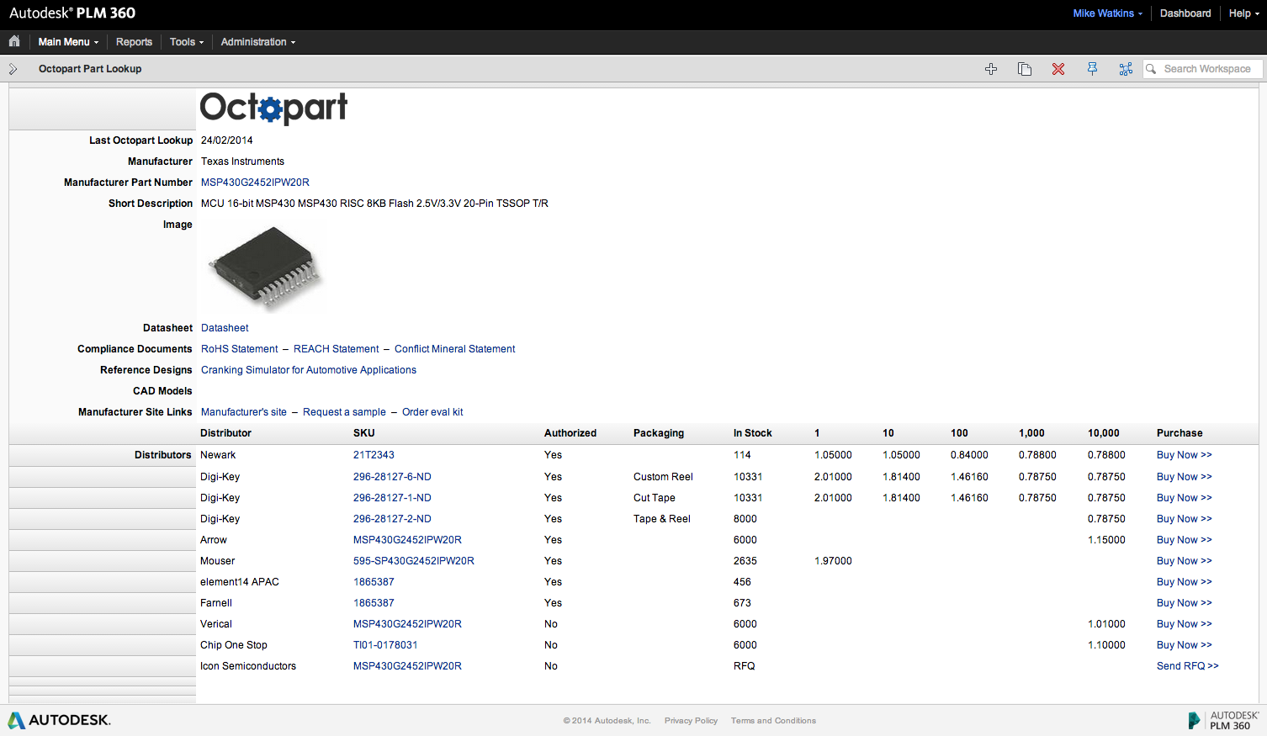The height and width of the screenshot is (736, 1267).
Task: Click Buy Now for Digi-Key Tape & Reel
Action: [x=1185, y=519]
